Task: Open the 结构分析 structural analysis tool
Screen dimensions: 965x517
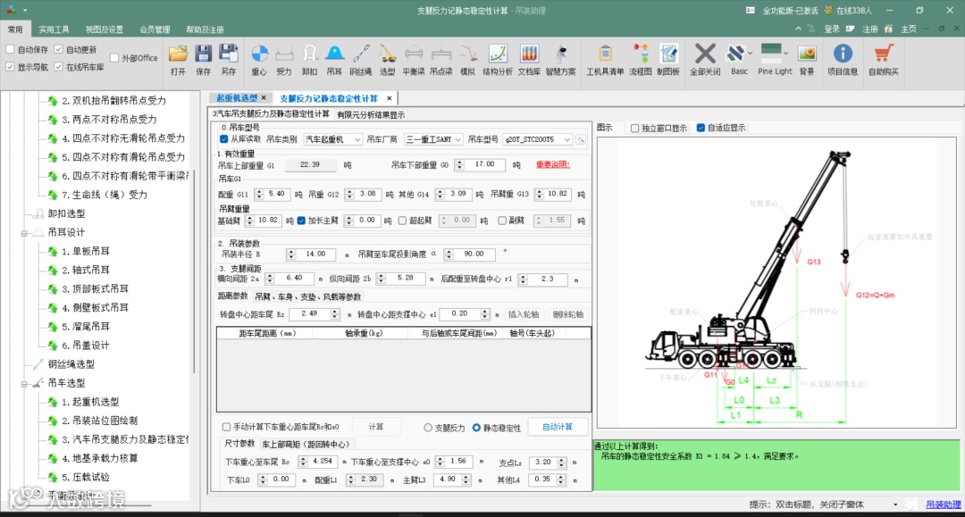Action: pyautogui.click(x=498, y=60)
